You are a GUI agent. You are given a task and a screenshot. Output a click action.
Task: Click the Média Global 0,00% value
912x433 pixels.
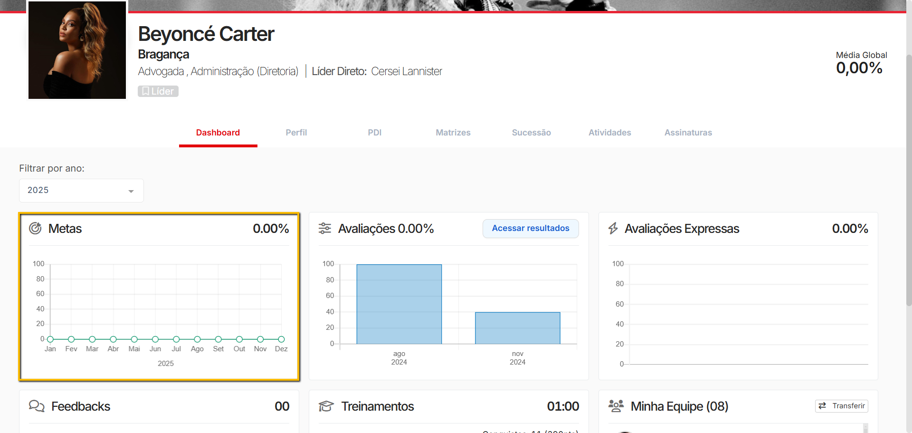pyautogui.click(x=859, y=68)
